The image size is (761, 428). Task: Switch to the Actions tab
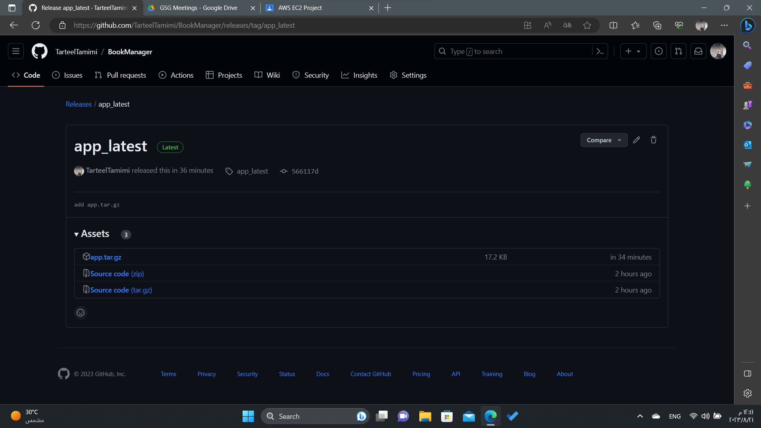(x=176, y=75)
